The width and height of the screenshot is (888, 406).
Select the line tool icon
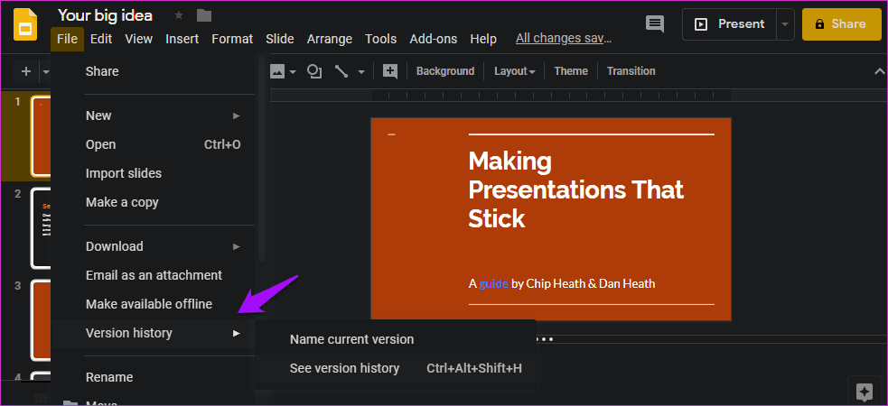[x=341, y=71]
